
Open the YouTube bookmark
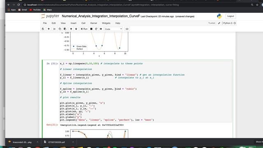click(x=35, y=10)
